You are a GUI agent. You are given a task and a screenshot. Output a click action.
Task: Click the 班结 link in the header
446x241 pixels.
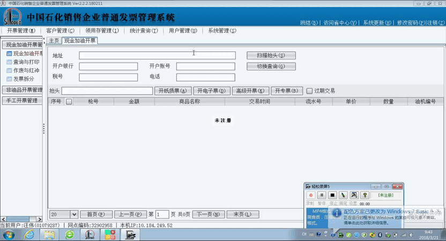(x=309, y=22)
